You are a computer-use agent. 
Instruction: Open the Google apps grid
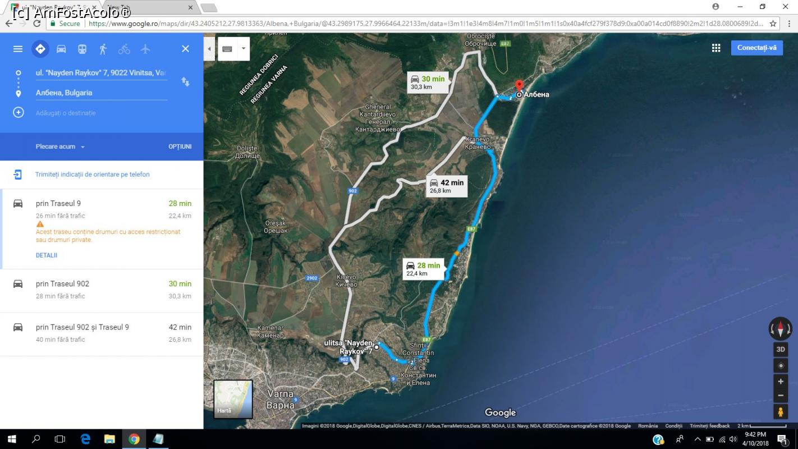coord(716,48)
